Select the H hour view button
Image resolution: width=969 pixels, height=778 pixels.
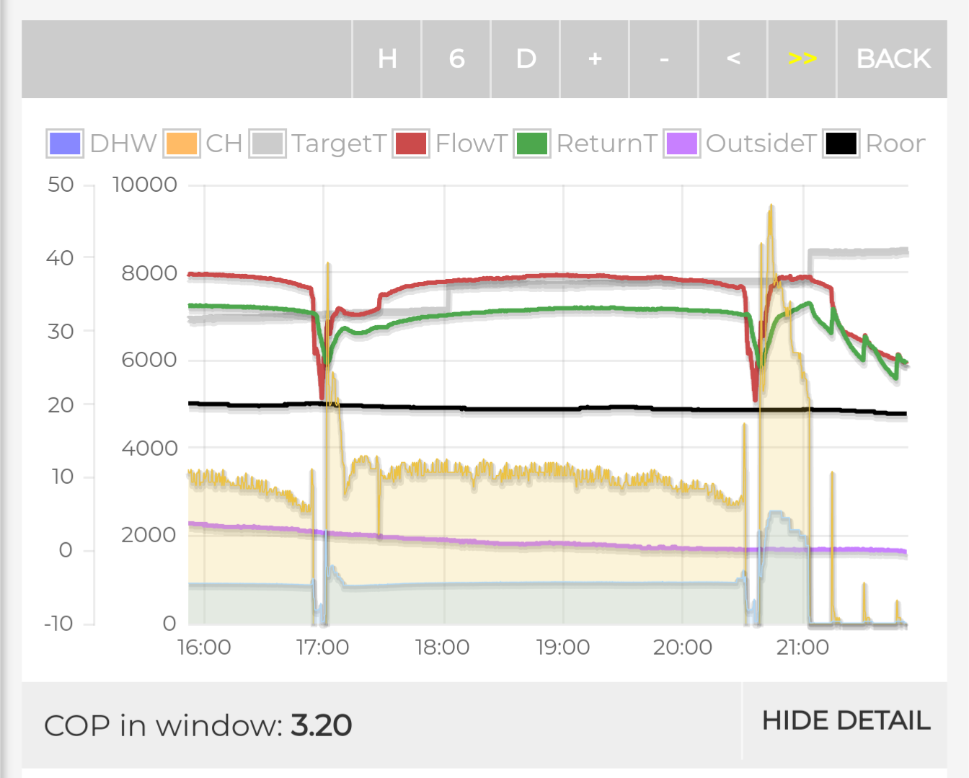(387, 58)
